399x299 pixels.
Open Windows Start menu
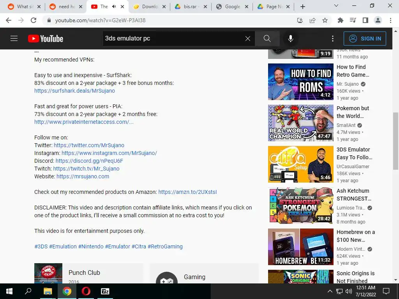tap(9, 291)
